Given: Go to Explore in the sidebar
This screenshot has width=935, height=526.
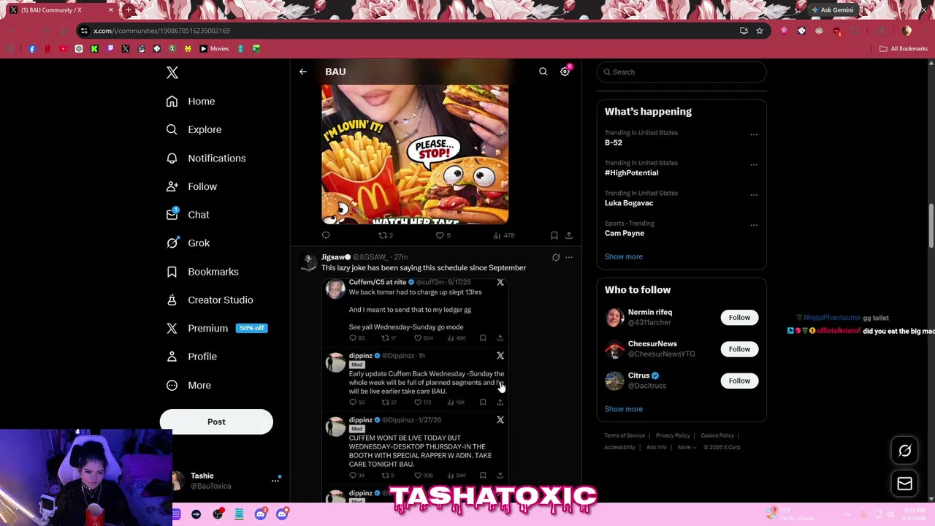Looking at the screenshot, I should 194,129.
